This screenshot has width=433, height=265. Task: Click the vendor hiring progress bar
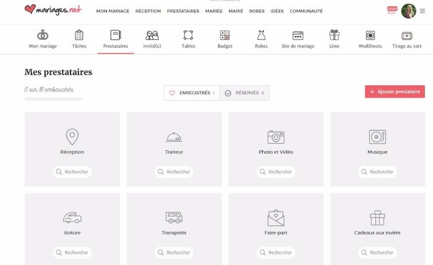click(53, 99)
